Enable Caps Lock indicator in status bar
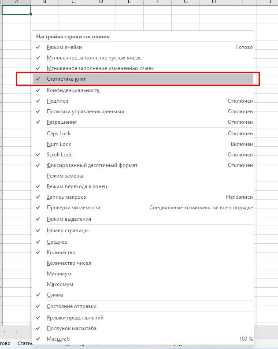278x349 pixels. click(143, 134)
